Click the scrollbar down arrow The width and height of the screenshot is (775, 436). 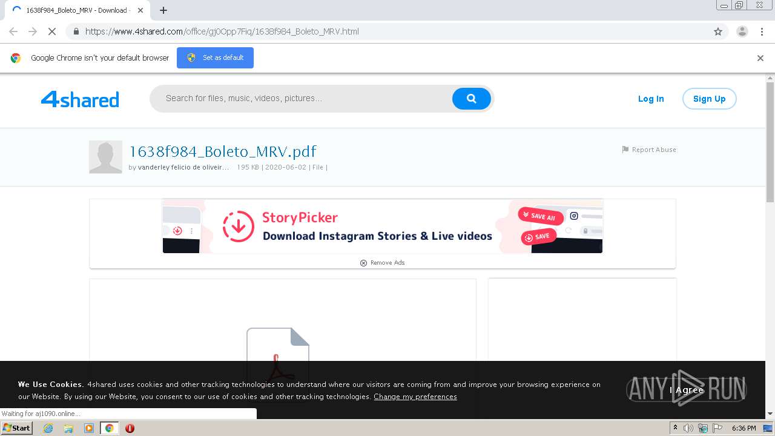770,414
